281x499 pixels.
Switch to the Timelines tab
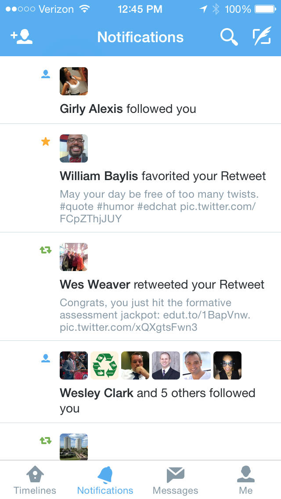(x=35, y=480)
